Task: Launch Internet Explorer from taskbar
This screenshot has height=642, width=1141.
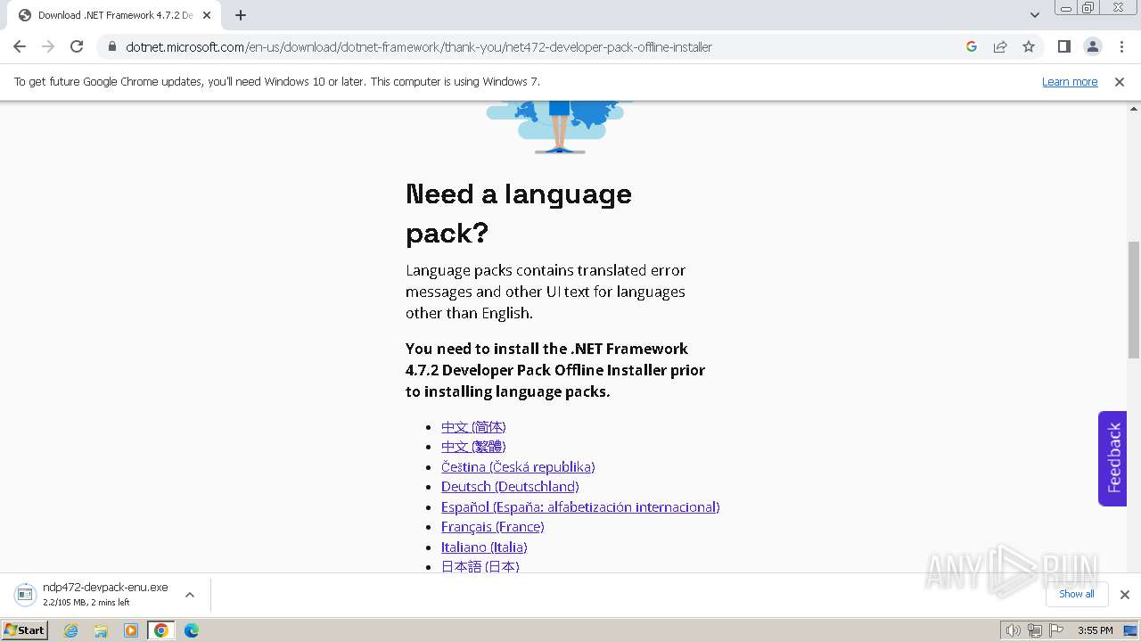Action: click(71, 630)
